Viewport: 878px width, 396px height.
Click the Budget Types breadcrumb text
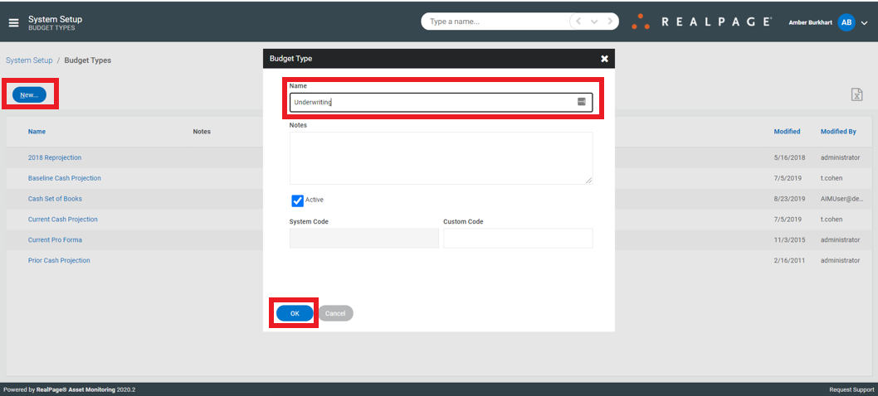tap(87, 60)
